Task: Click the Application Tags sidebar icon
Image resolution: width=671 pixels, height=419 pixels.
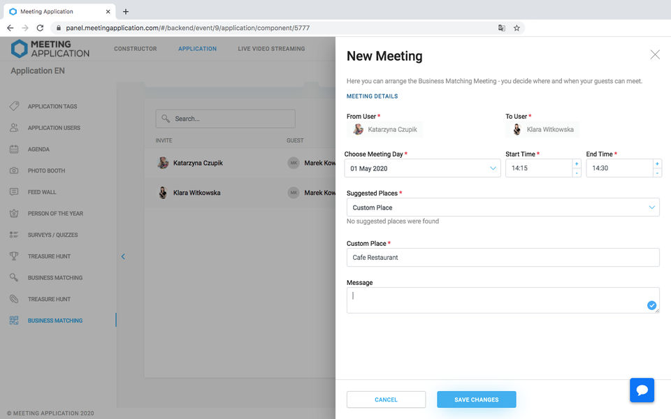Action: click(x=14, y=106)
